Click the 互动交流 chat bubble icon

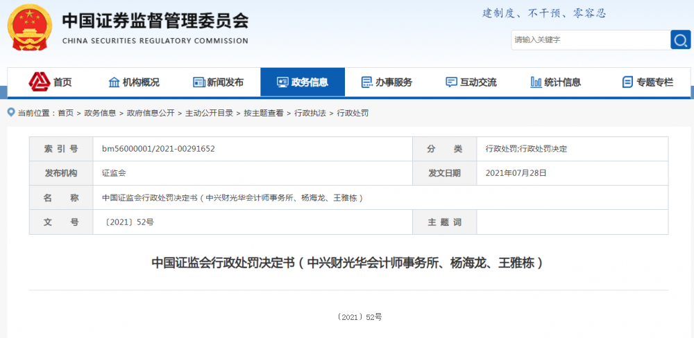click(x=452, y=82)
